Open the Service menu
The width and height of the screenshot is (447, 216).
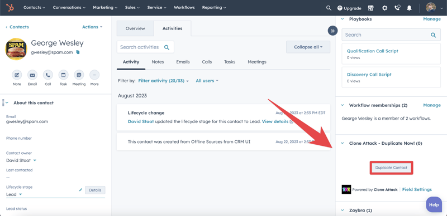point(157,8)
